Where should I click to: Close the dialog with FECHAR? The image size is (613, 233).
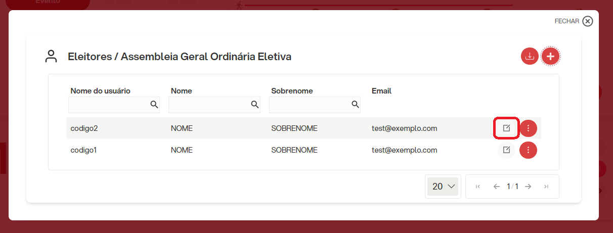[574, 21]
